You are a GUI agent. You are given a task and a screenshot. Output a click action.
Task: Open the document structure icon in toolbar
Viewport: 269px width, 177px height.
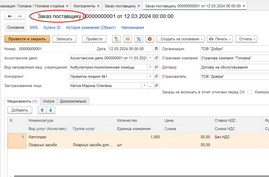pyautogui.click(x=139, y=39)
